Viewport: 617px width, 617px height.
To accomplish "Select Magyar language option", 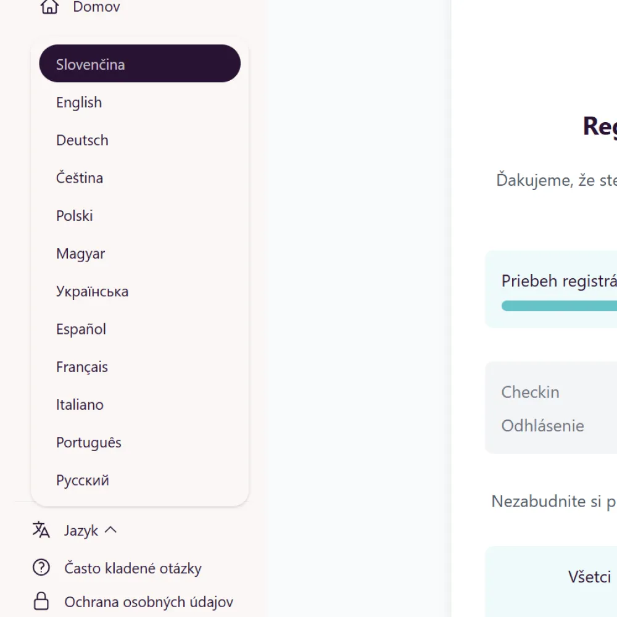I will [x=139, y=254].
